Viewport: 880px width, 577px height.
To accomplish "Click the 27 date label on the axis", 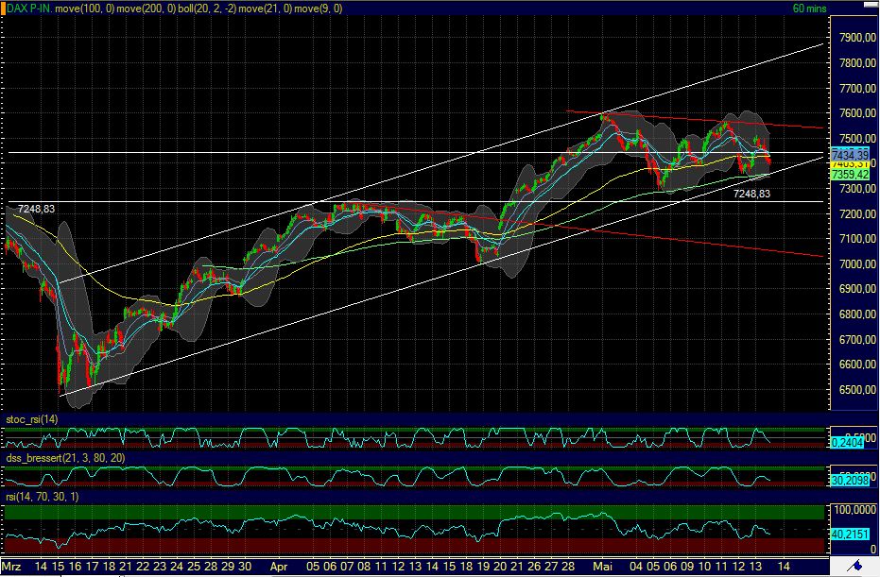I will pyautogui.click(x=551, y=567).
